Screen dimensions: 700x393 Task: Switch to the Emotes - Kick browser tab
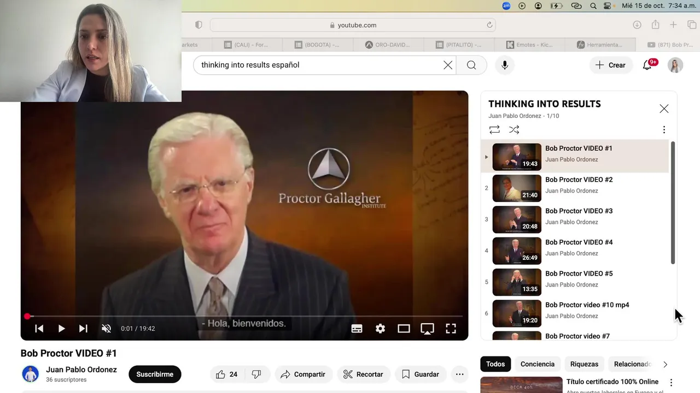(530, 45)
